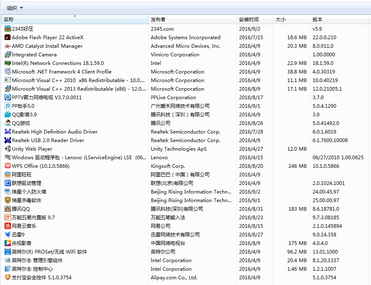Click the 万能五笔内置版 icon

[8, 217]
